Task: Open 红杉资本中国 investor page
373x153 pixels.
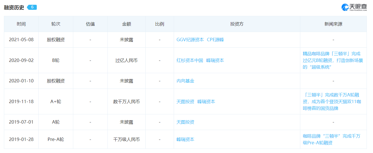Action: pyautogui.click(x=189, y=61)
